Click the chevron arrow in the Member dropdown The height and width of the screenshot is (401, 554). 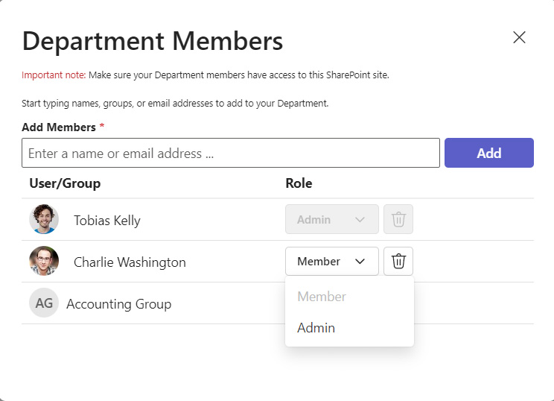pos(360,262)
